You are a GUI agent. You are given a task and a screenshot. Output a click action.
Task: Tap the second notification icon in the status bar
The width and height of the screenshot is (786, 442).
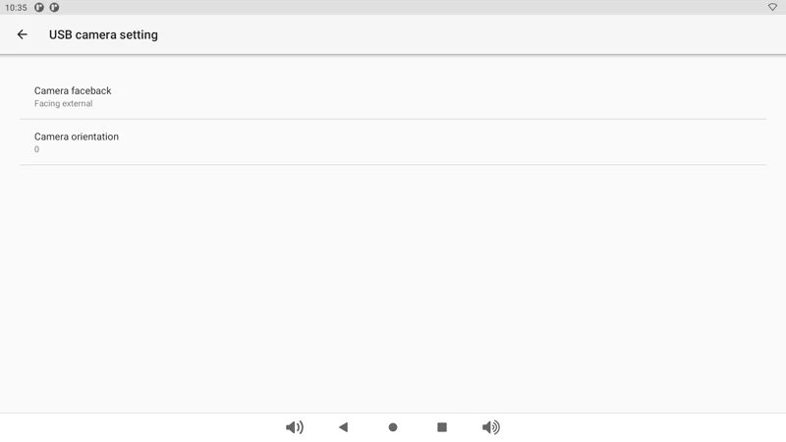click(x=54, y=8)
